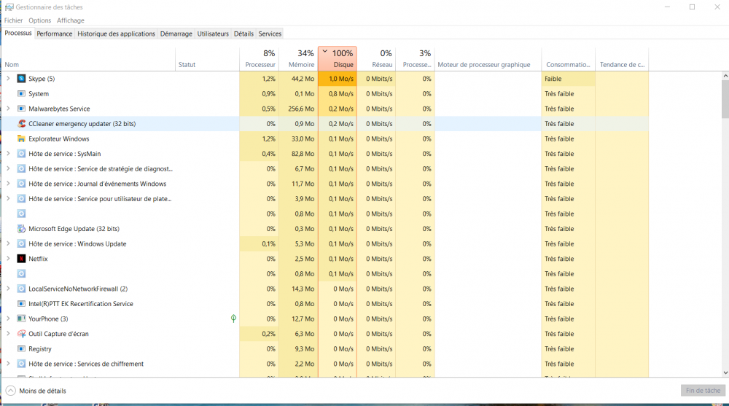Click the scrollbar down arrow

pyautogui.click(x=725, y=373)
